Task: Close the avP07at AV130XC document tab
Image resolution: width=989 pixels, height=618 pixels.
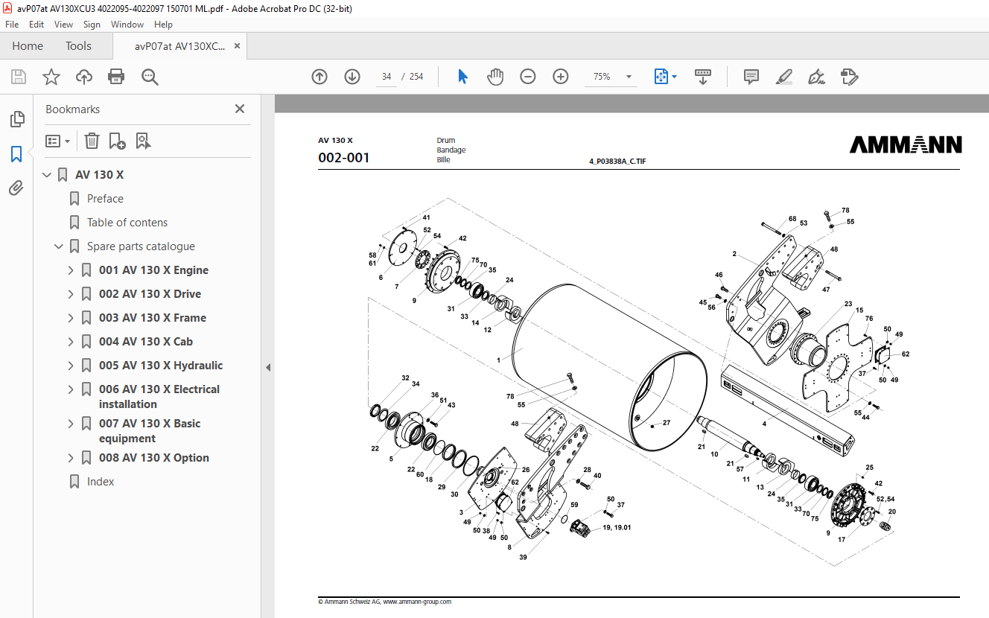Action: 237,46
